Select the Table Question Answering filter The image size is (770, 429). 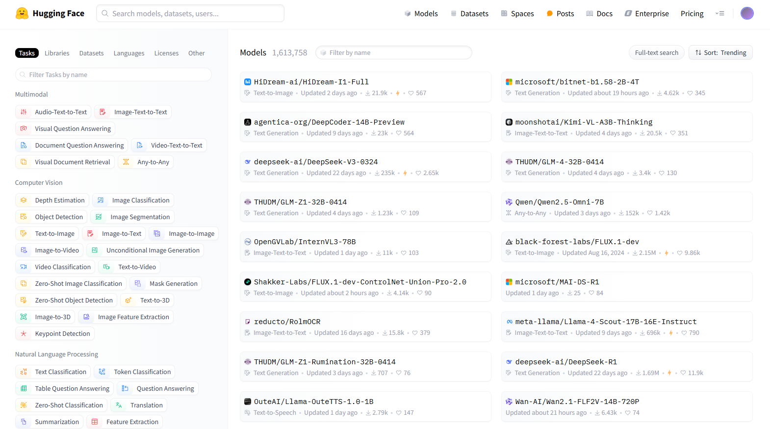(64, 388)
